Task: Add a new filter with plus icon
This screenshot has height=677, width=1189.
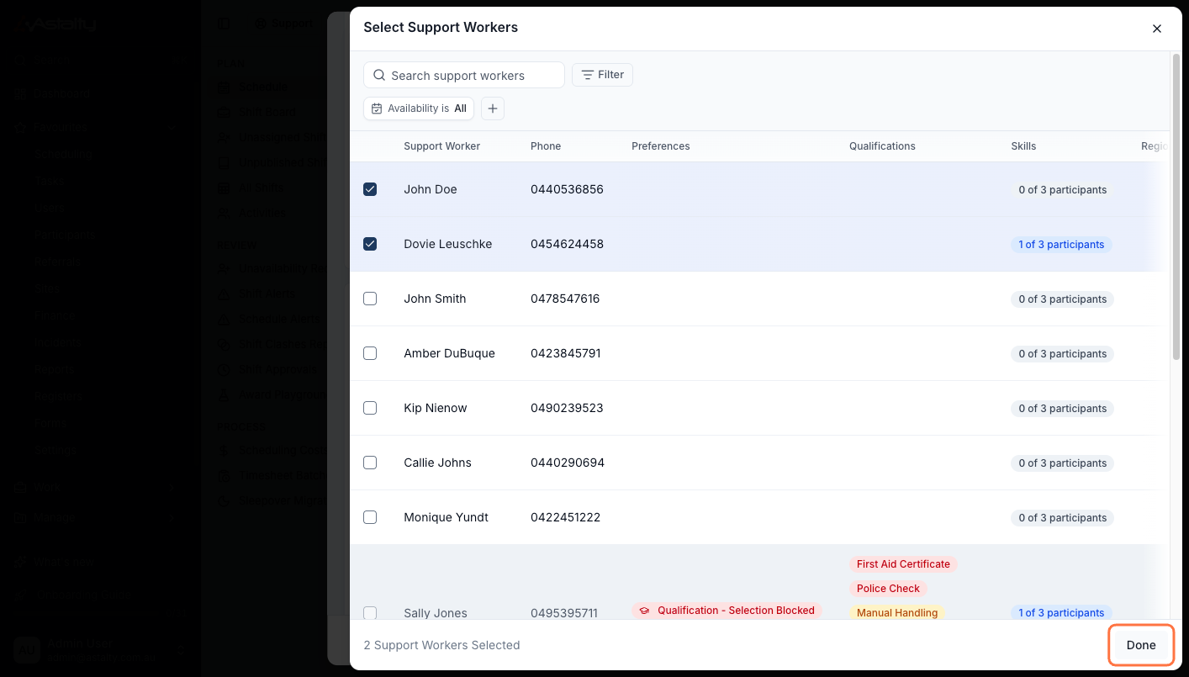Action: point(493,108)
